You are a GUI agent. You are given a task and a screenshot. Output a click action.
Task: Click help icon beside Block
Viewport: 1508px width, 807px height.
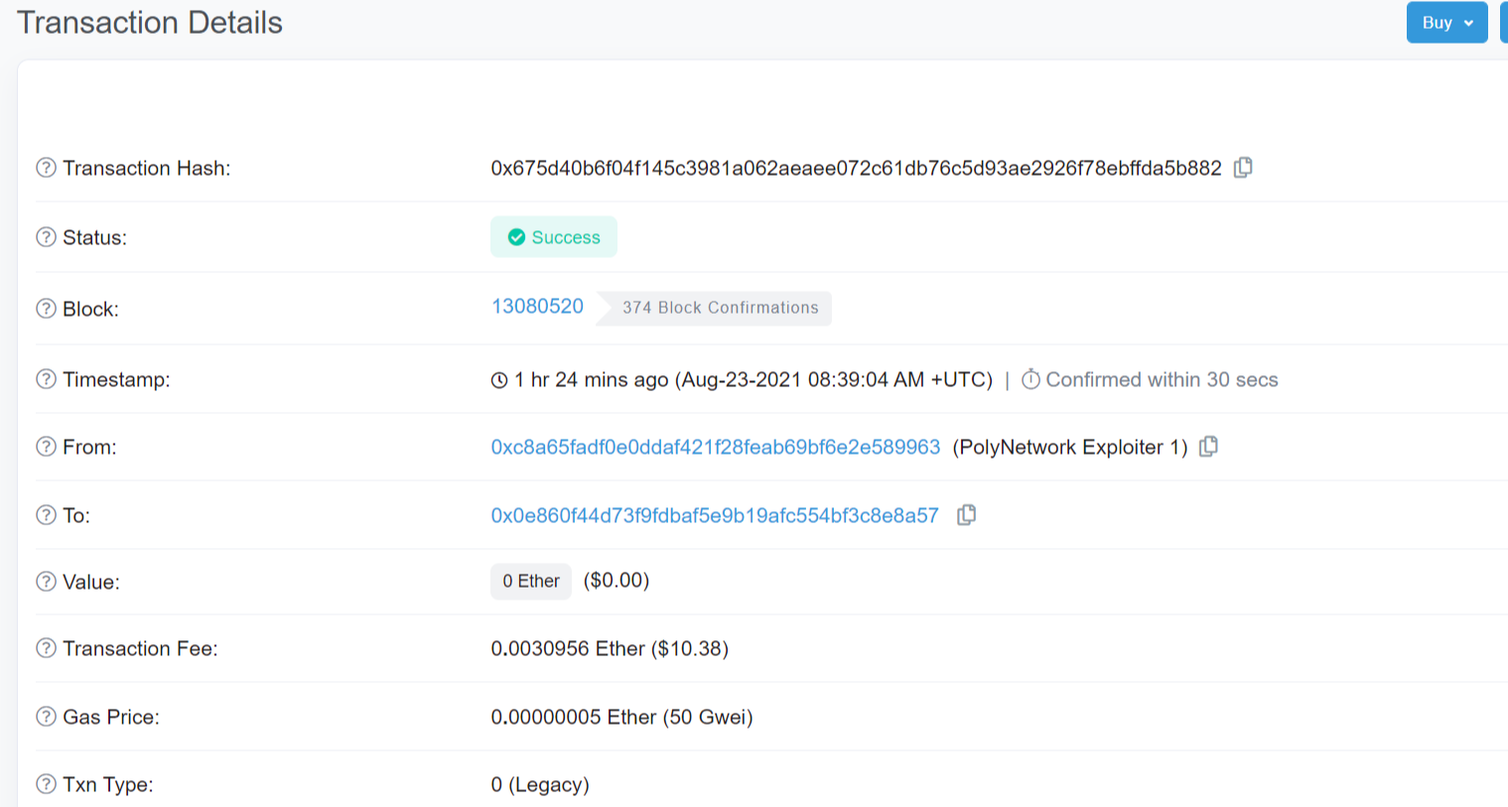(46, 309)
